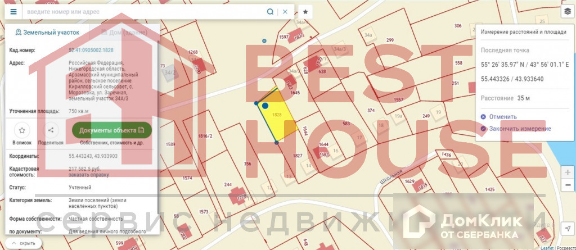
Task: Open the hamburger main menu
Action: [x=13, y=12]
